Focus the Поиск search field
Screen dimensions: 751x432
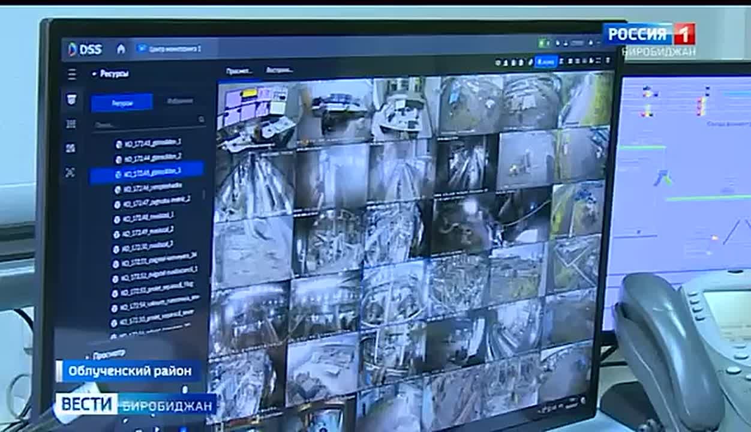click(149, 124)
